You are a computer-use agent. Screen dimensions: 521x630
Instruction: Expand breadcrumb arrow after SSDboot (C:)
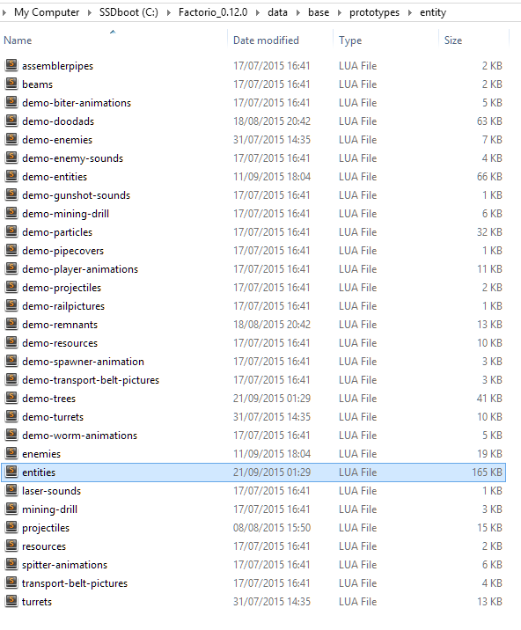pos(169,12)
